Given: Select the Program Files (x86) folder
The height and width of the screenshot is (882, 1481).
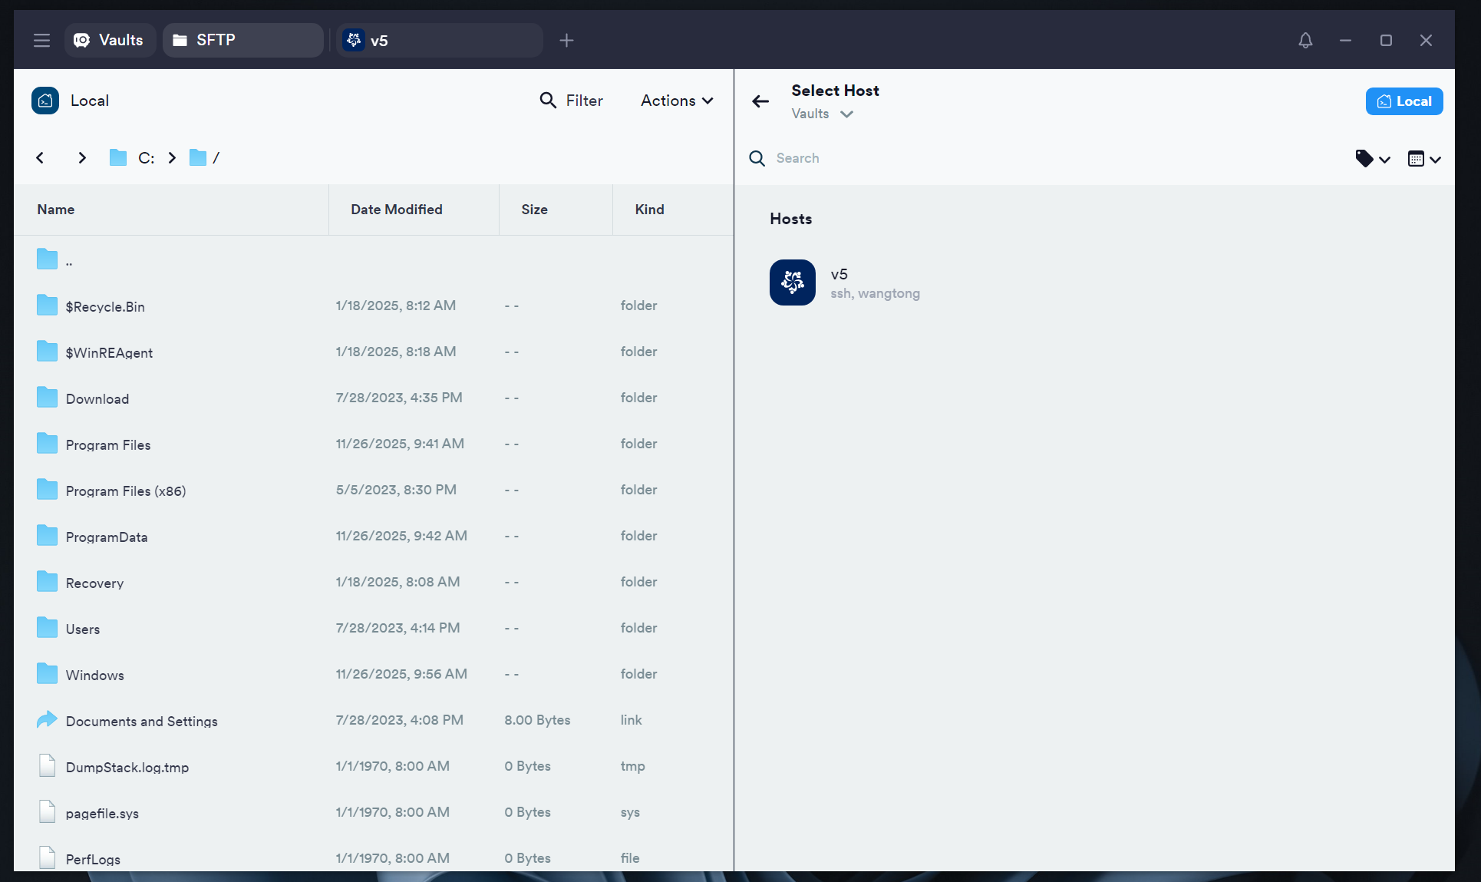Looking at the screenshot, I should point(374,490).
